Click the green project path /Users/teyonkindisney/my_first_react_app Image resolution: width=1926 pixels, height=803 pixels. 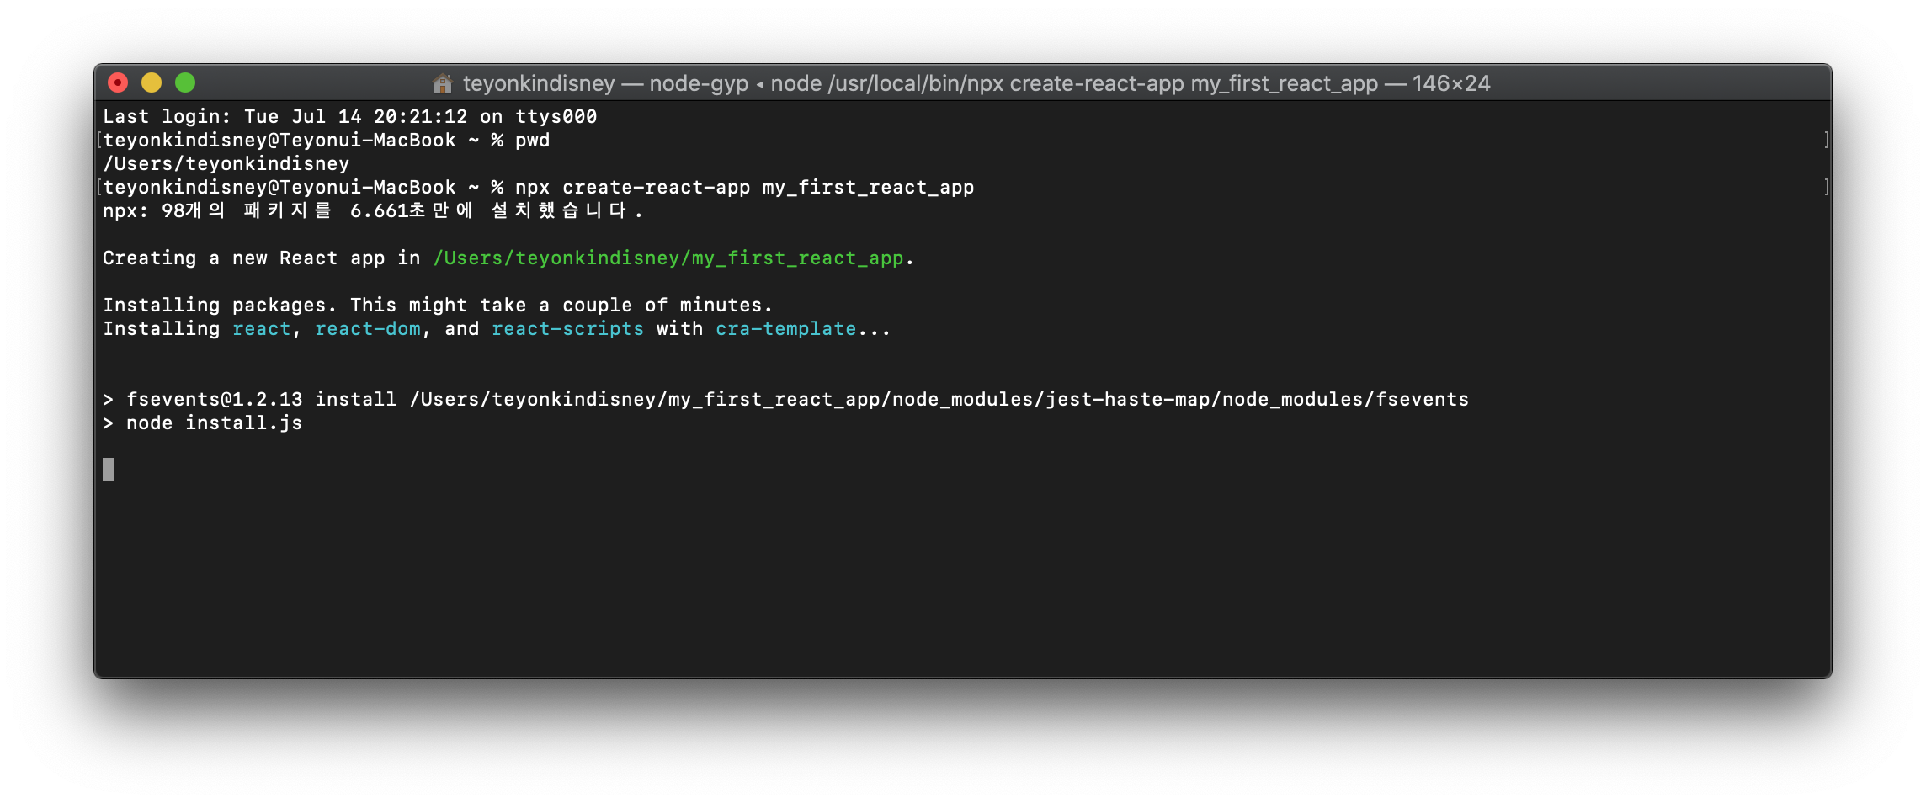coord(668,258)
